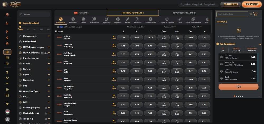Select the Darts sport icon
The height and width of the screenshot is (124, 264).
180,20
